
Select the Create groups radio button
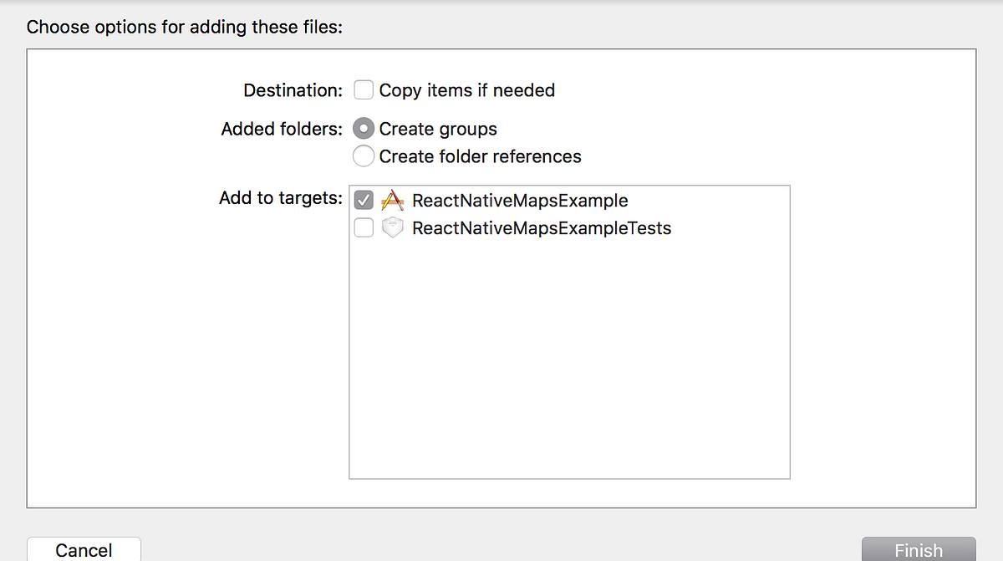tap(364, 129)
